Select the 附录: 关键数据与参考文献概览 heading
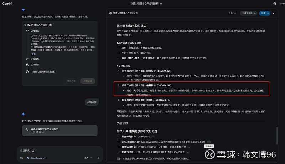285x164 pixels. (137, 131)
